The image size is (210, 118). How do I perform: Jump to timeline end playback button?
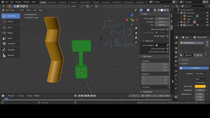tap(94, 96)
